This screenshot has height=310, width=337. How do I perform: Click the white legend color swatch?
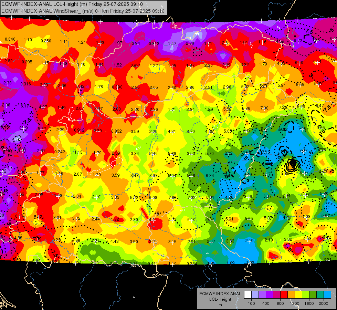click(248, 294)
